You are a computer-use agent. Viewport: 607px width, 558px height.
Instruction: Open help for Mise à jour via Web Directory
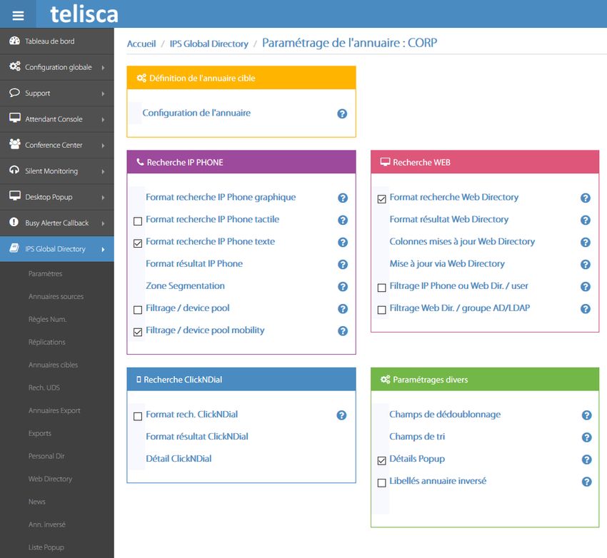(x=585, y=265)
